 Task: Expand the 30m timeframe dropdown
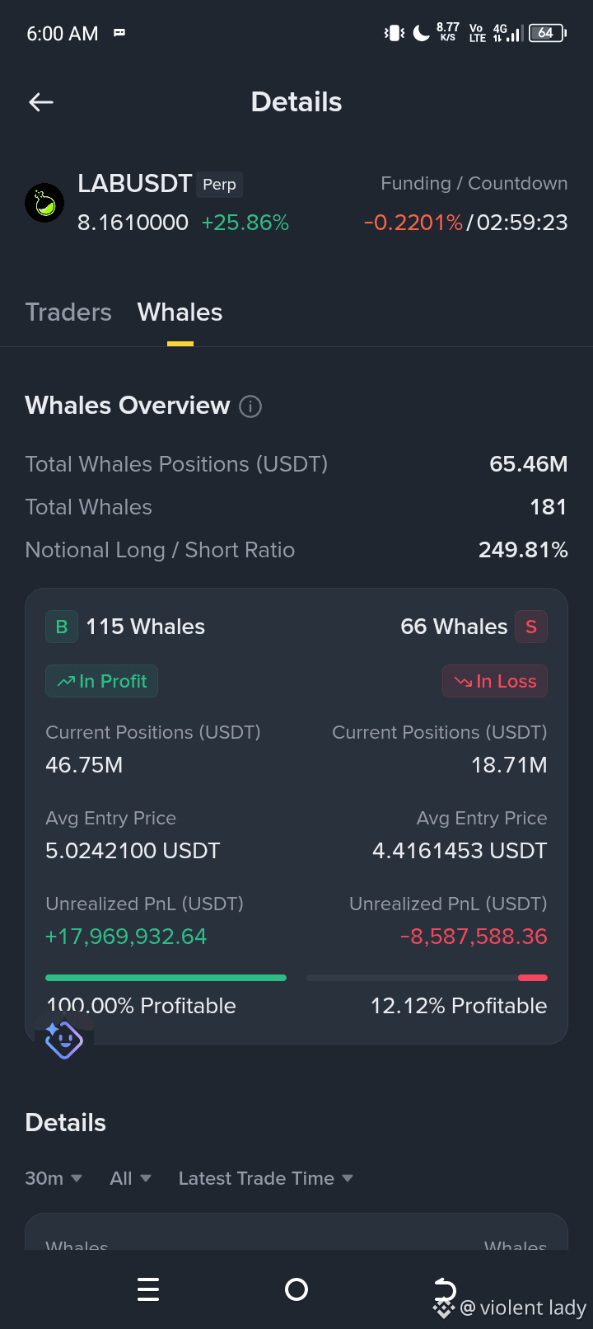(54, 1178)
